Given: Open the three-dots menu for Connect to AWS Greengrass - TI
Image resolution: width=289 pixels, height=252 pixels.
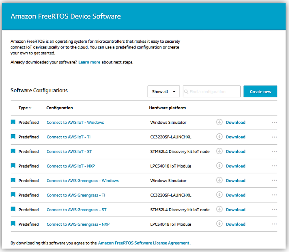Looking at the screenshot, I should point(274,195).
